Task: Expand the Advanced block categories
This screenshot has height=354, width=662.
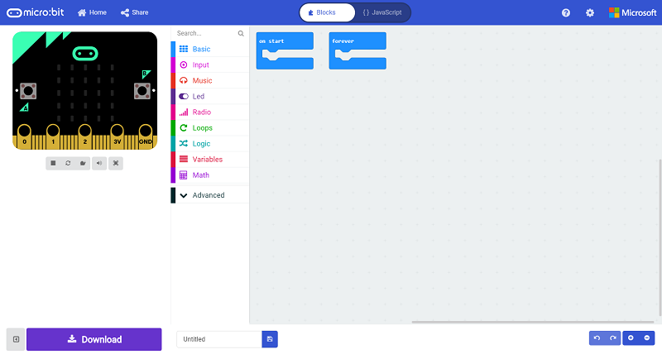Action: 210,195
